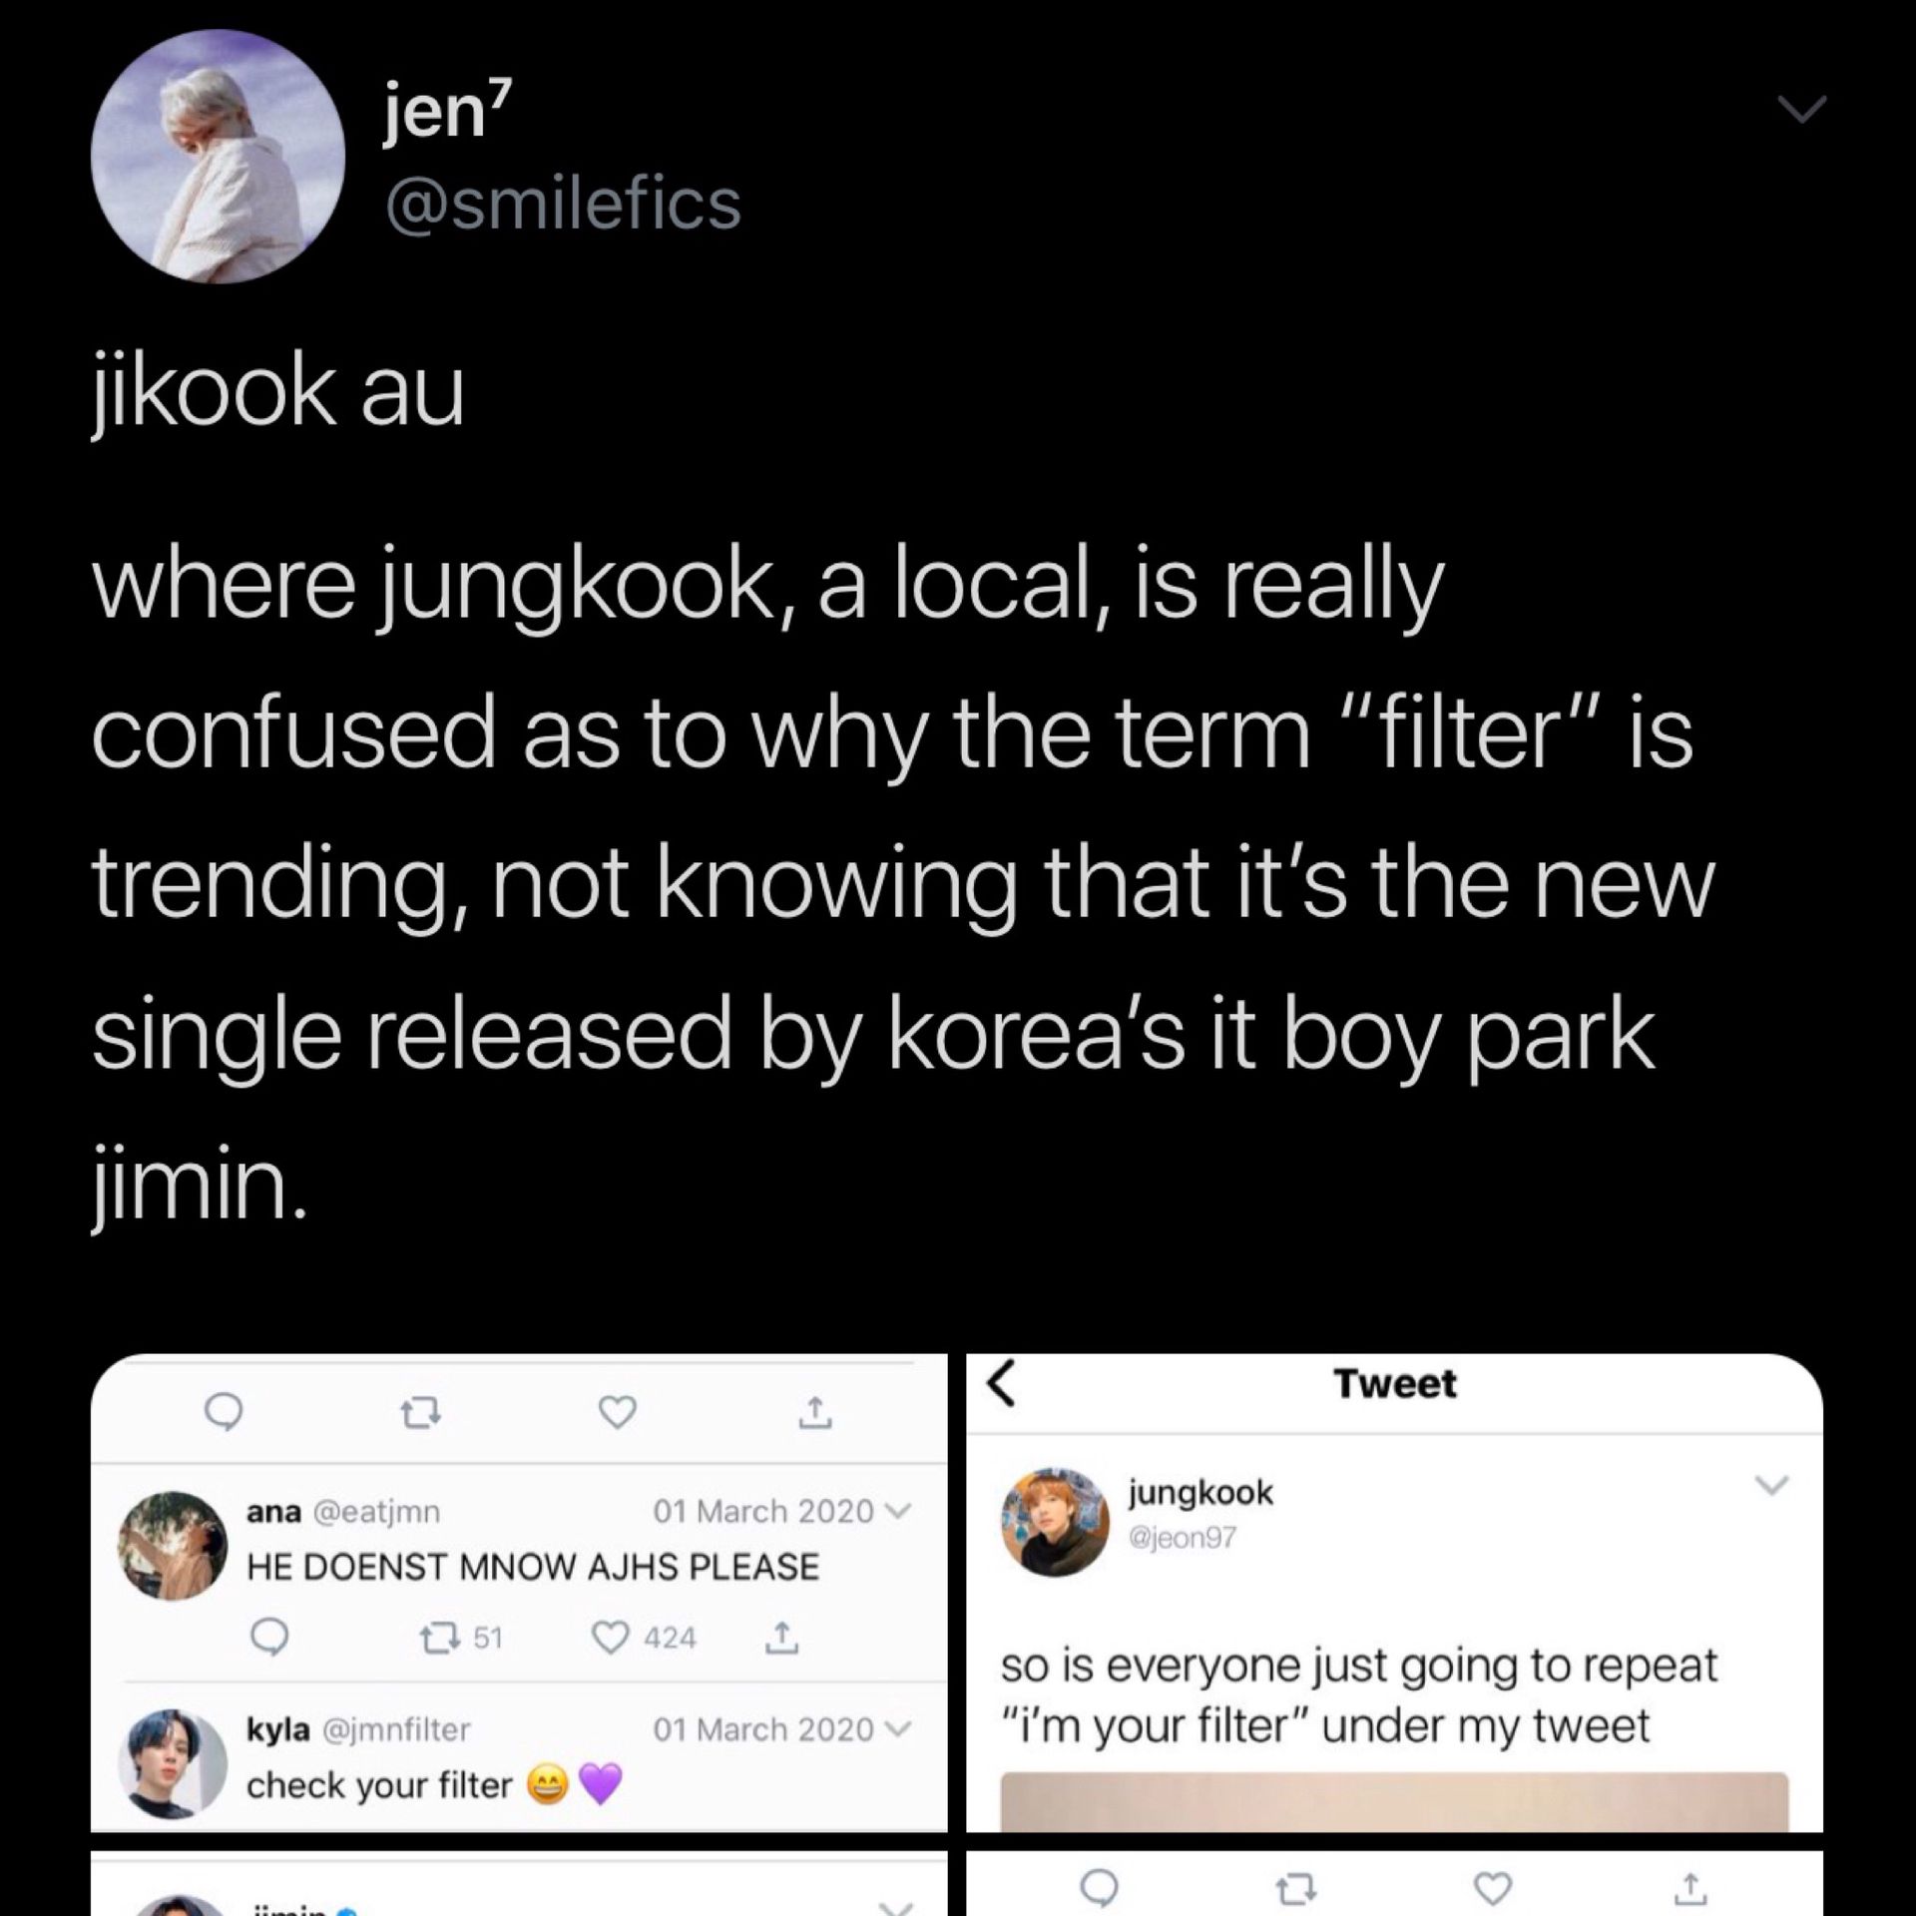Like the tweet in bottom-right screenshot
The width and height of the screenshot is (1916, 1916).
1494,1887
